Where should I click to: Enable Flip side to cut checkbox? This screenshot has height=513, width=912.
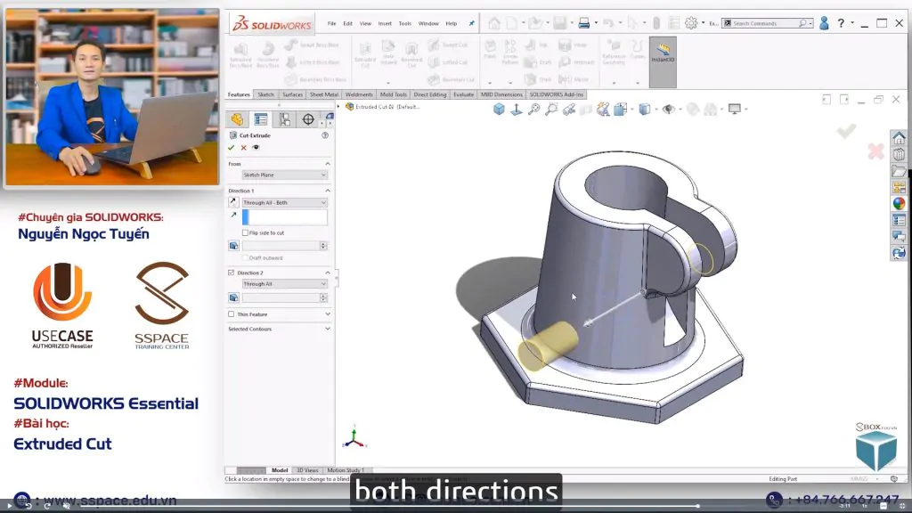click(x=245, y=232)
